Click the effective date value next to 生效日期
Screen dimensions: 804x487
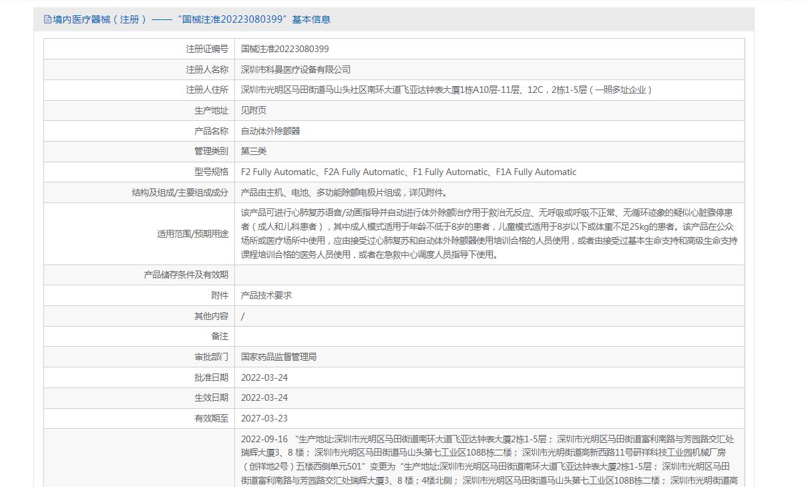pos(264,397)
